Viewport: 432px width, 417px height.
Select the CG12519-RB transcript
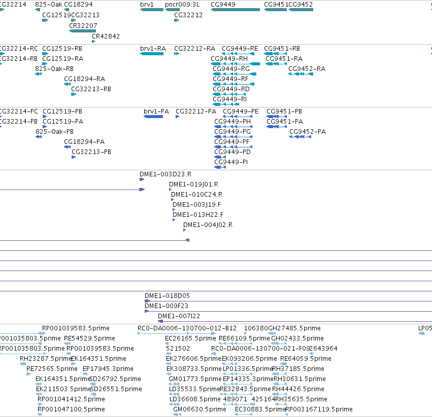(x=45, y=54)
